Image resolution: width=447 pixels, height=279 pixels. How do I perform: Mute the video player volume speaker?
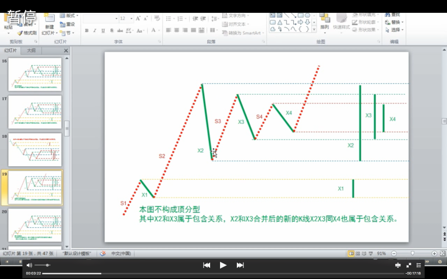pyautogui.click(x=30, y=265)
